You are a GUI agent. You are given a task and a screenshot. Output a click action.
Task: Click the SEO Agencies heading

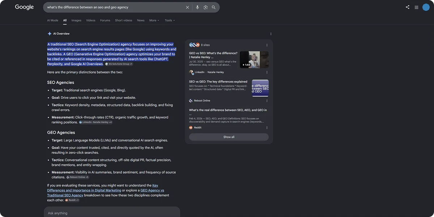tap(61, 82)
